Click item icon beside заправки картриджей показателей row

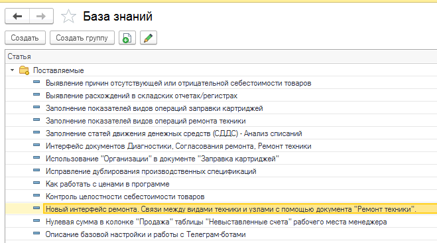click(x=36, y=107)
